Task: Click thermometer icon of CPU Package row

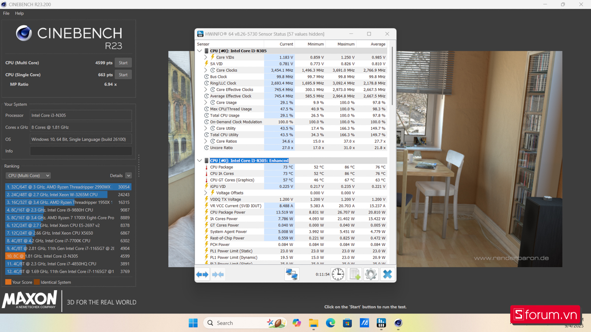Action: [x=207, y=167]
